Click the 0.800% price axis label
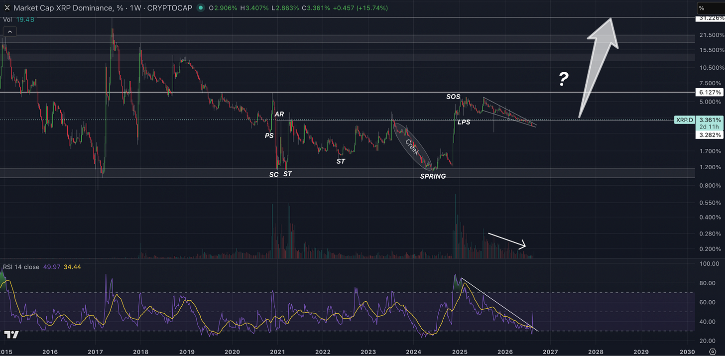This screenshot has height=356, width=725. tap(710, 186)
